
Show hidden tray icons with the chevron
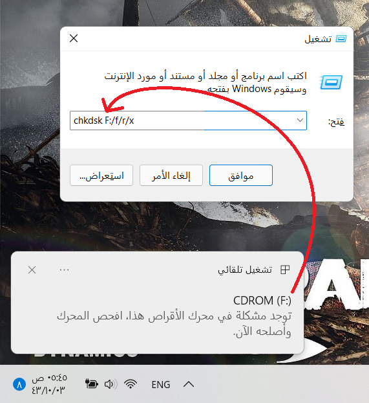(189, 384)
